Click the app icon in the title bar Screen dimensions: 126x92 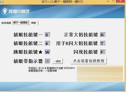2,2
